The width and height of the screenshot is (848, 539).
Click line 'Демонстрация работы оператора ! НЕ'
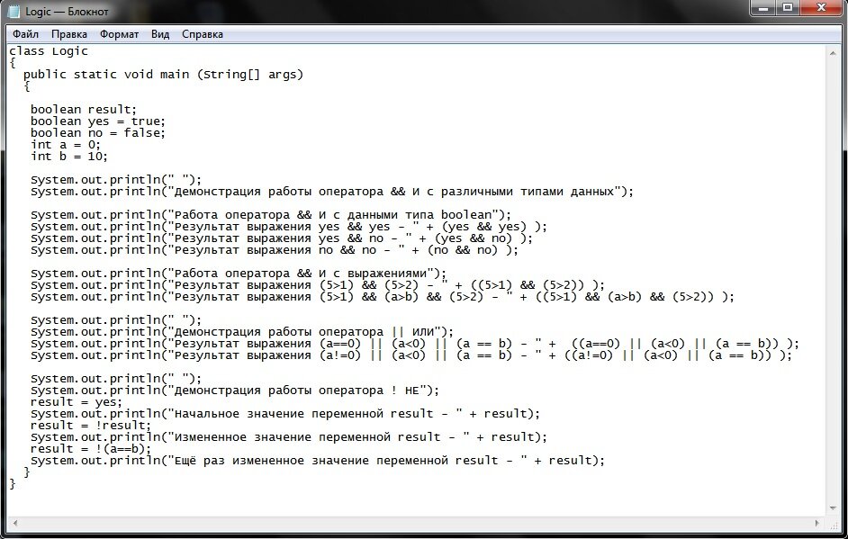tap(235, 391)
